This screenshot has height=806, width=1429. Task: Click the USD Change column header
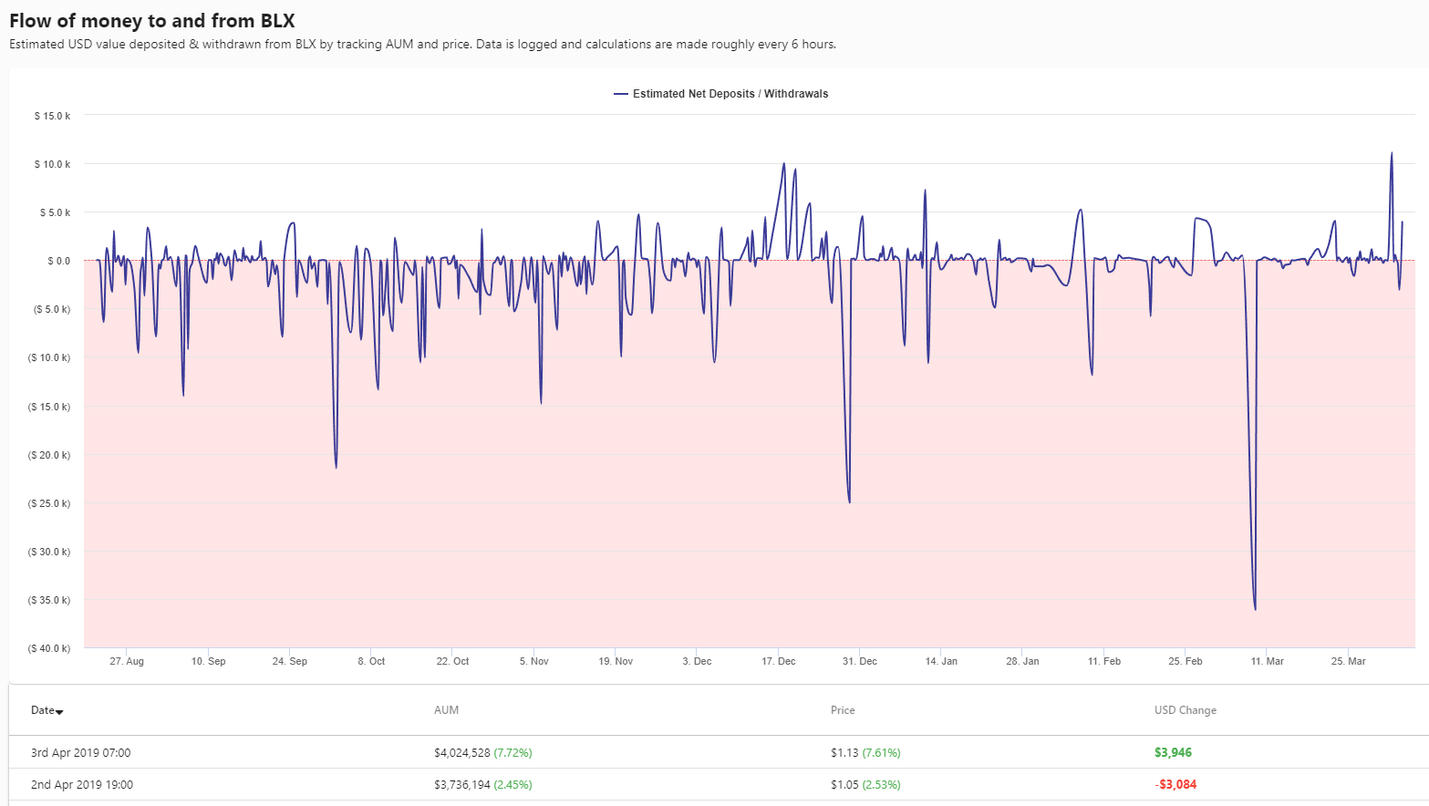point(1185,710)
